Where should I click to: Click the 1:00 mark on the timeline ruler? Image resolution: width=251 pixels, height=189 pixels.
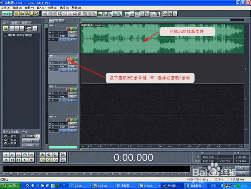[x=110, y=146]
